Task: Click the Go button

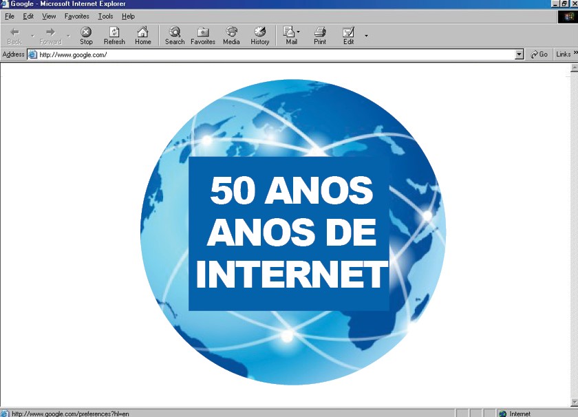Action: [539, 54]
